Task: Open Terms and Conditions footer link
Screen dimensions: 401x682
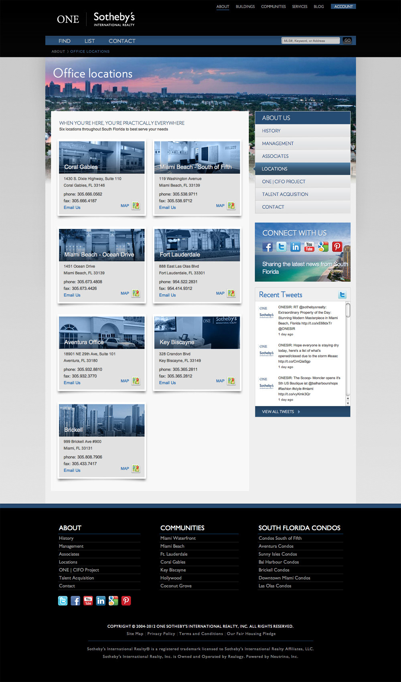Action: 201,634
